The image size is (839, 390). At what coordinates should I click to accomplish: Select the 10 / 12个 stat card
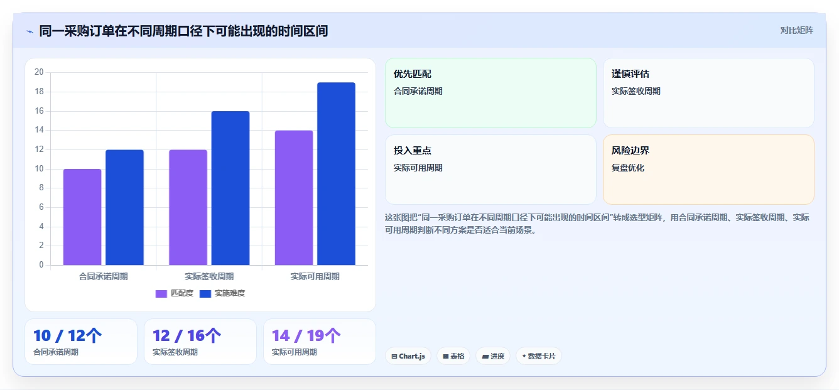point(81,342)
